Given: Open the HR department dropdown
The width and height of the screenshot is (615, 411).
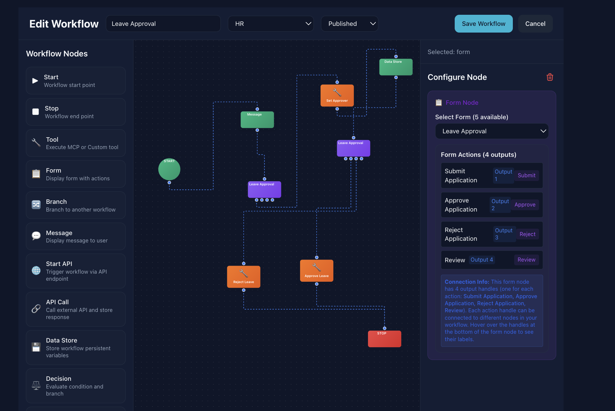Looking at the screenshot, I should tap(271, 24).
